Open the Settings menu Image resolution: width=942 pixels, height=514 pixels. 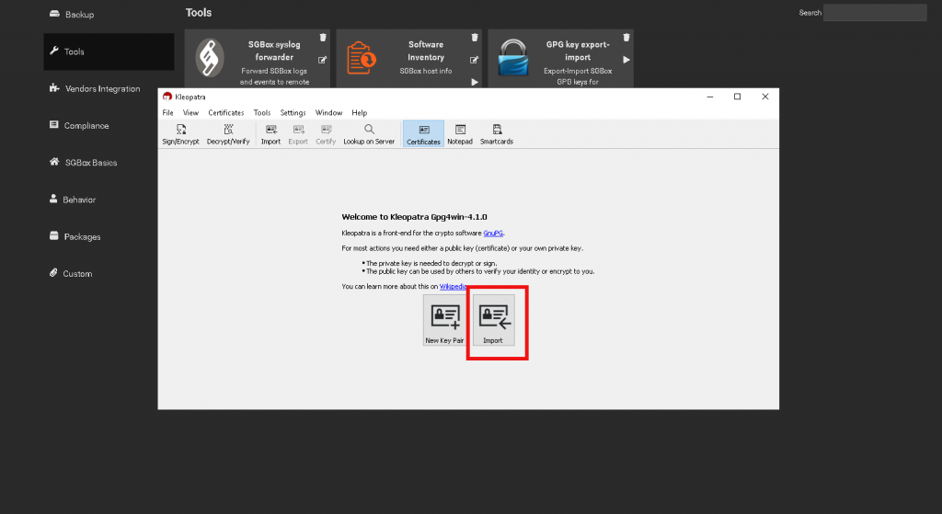[293, 112]
